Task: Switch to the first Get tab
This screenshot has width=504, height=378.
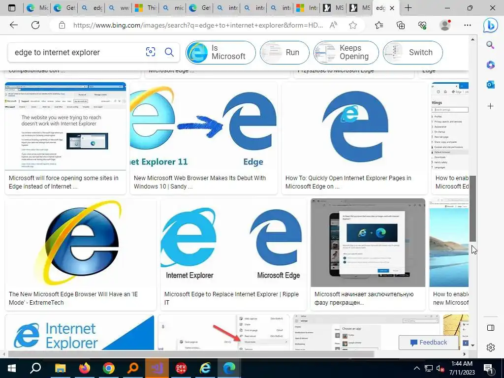Action: (x=64, y=8)
